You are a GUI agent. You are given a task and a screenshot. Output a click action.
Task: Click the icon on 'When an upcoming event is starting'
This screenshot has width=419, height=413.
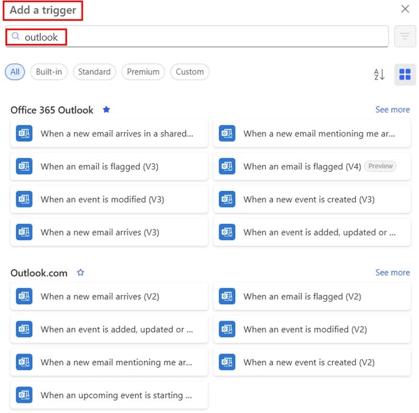[24, 395]
